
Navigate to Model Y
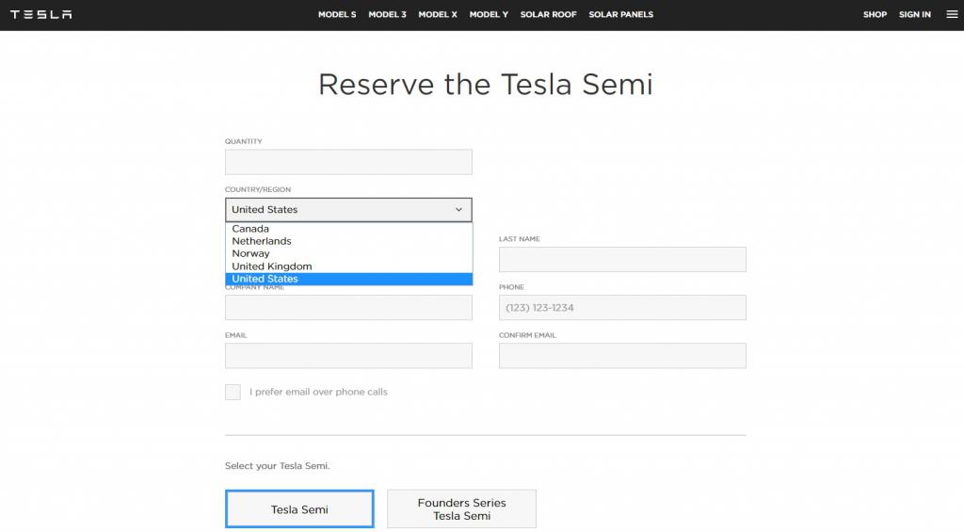[x=489, y=15]
